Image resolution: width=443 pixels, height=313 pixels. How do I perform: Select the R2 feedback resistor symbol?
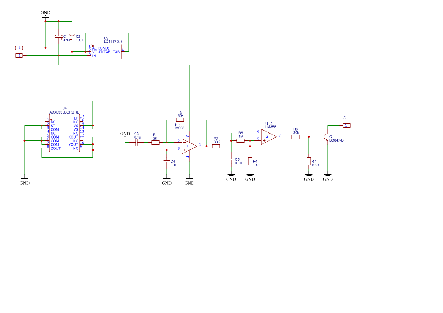point(180,120)
